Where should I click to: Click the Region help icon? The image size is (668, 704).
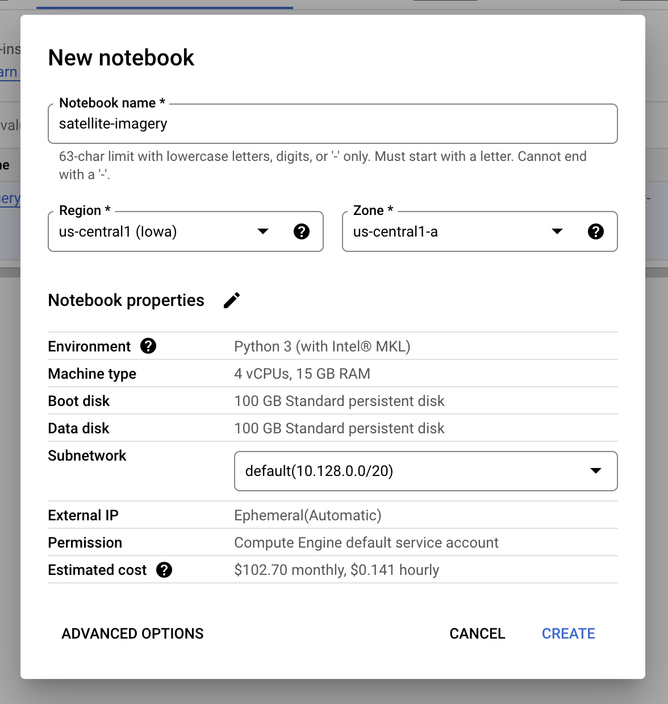coord(302,231)
